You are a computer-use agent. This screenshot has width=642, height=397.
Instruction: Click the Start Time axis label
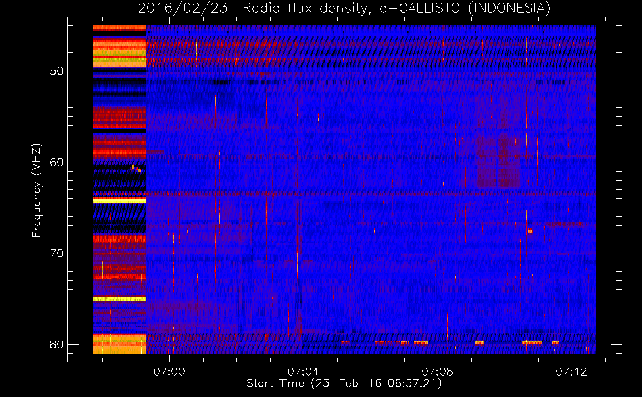(x=344, y=384)
